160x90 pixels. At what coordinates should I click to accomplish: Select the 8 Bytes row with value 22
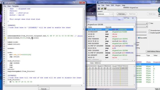click(148, 69)
